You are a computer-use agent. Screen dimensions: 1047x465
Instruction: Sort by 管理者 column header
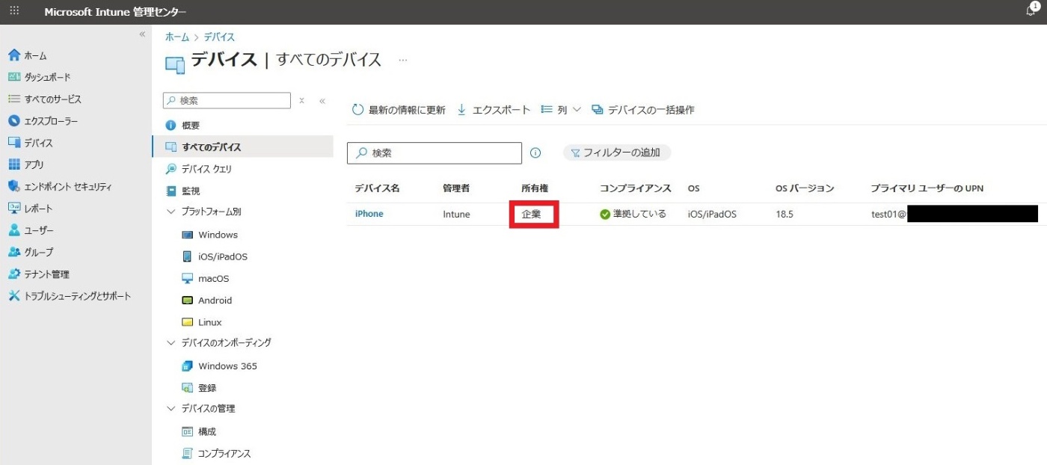coord(456,188)
